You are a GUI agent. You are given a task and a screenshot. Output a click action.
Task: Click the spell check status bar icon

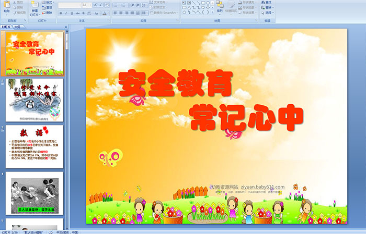[50, 232]
